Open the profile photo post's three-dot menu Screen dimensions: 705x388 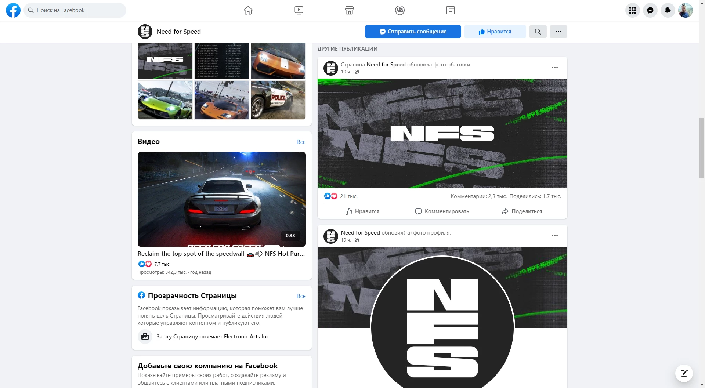click(x=555, y=236)
